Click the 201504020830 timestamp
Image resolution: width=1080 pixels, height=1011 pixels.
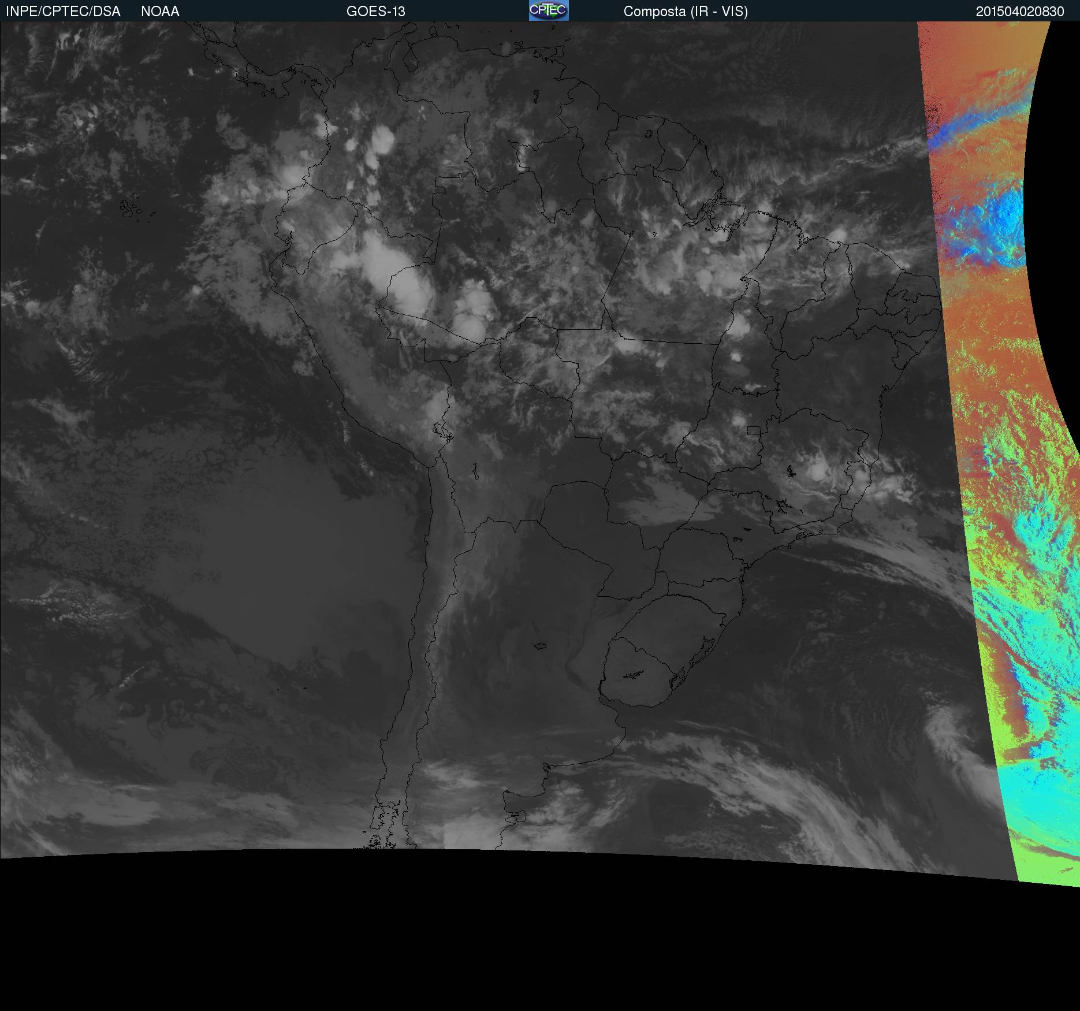pos(1020,12)
